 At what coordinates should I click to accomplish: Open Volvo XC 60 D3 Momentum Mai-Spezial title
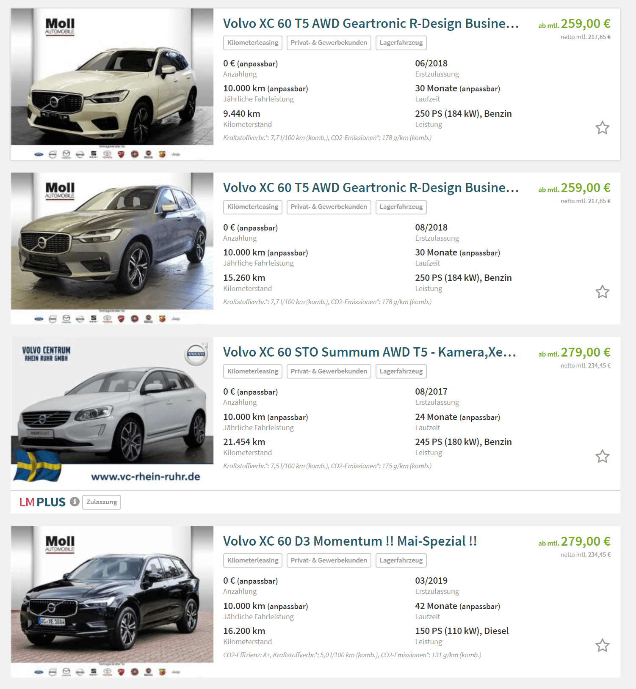pyautogui.click(x=350, y=541)
